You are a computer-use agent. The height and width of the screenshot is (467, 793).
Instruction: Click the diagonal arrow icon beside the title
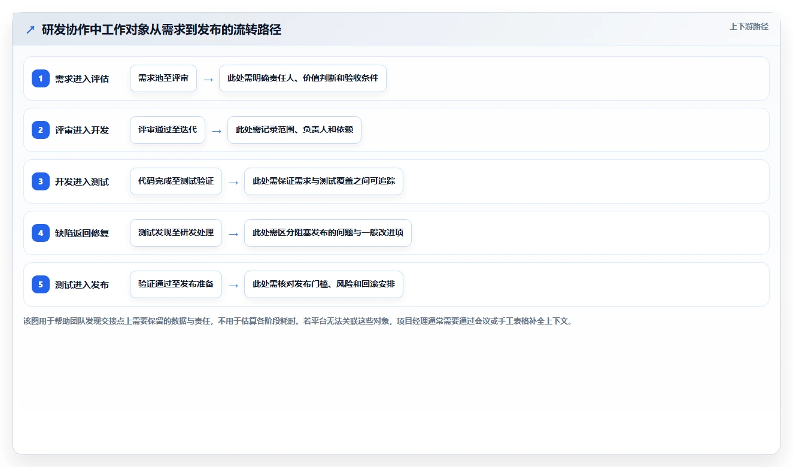[31, 30]
